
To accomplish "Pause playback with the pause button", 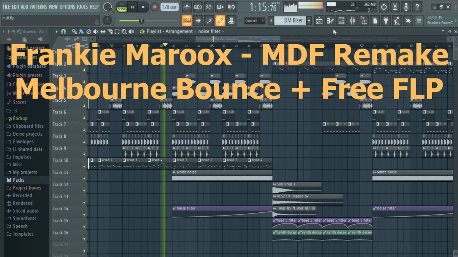I will [132, 7].
